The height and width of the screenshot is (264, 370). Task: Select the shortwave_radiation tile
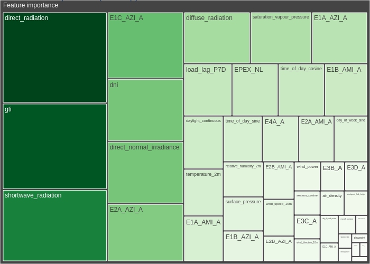coord(55,225)
